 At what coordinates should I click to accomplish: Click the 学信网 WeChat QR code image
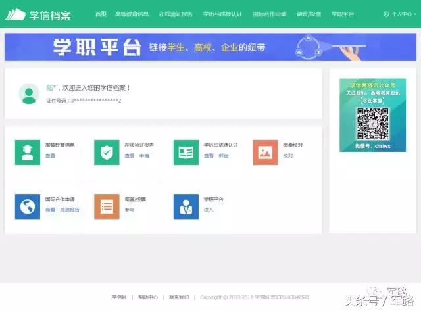pyautogui.click(x=373, y=124)
